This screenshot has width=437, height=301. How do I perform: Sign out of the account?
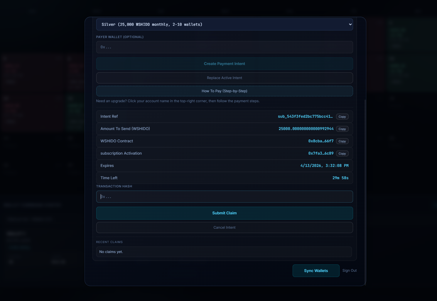coord(349,271)
